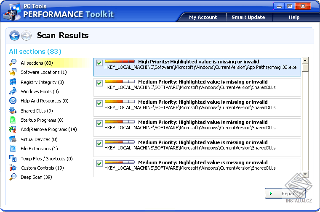Open the My Account tab
The image size is (320, 212).
[203, 17]
